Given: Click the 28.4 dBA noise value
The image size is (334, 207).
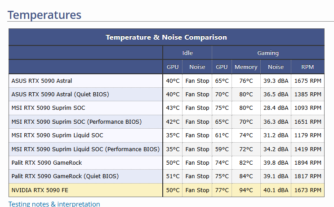Looking at the screenshot, I should [276, 108].
